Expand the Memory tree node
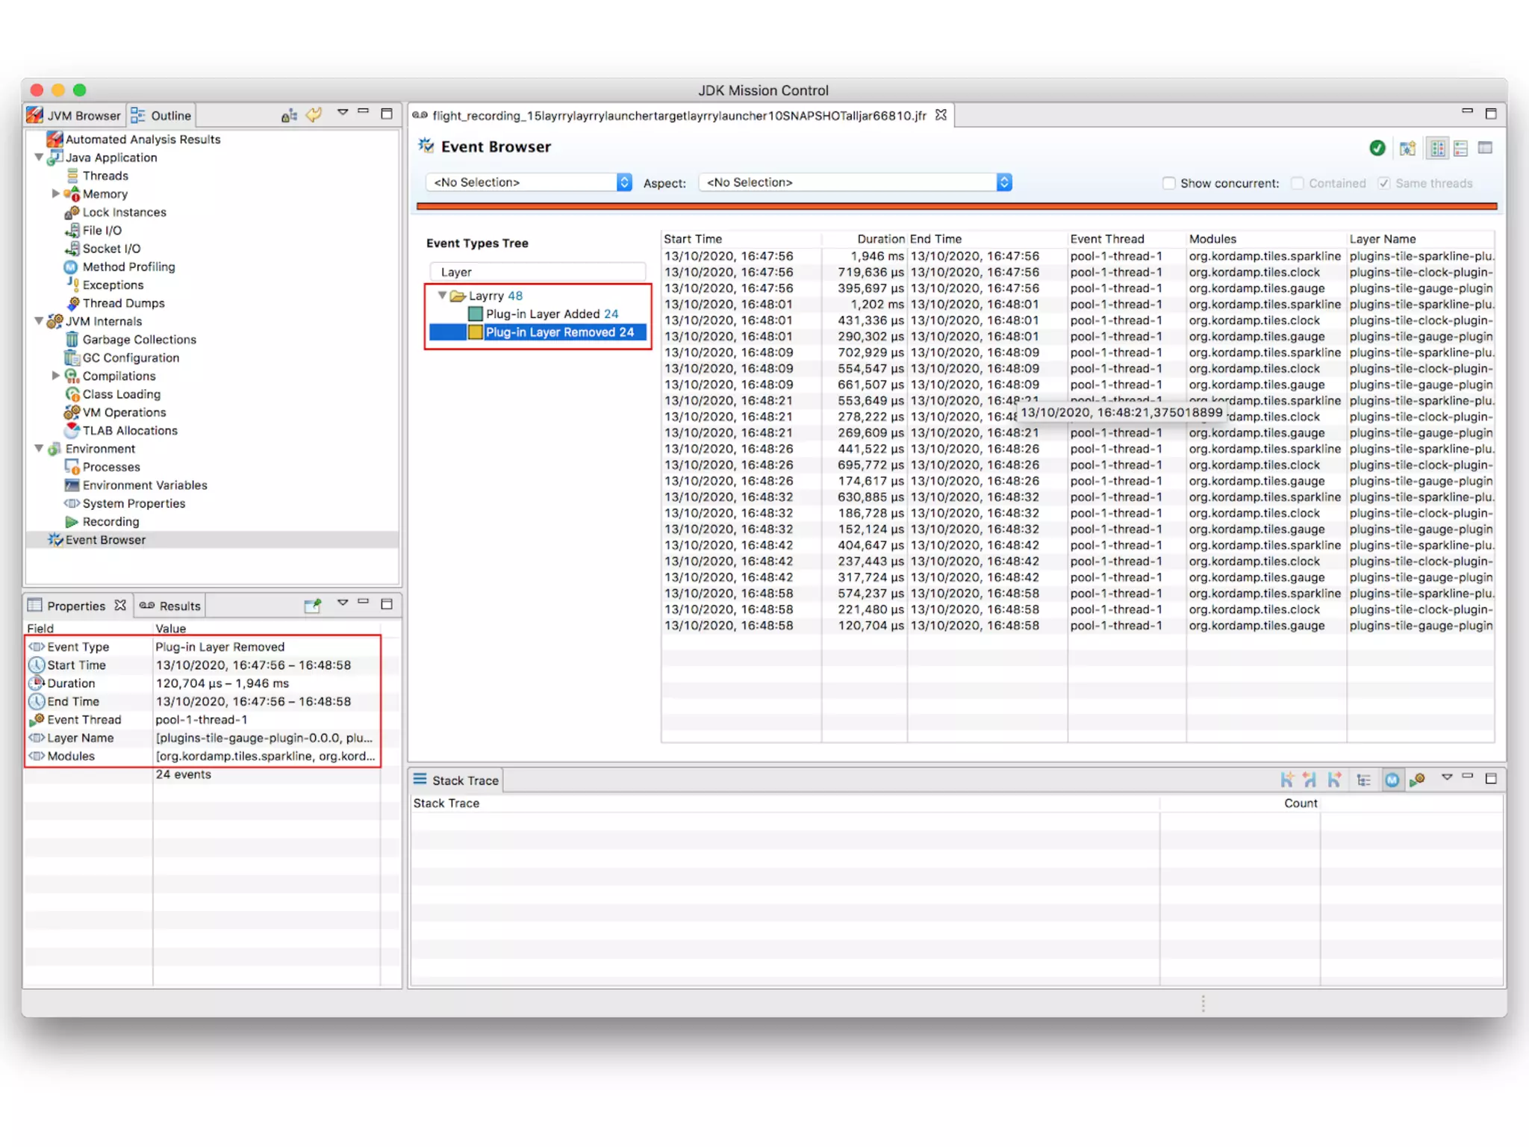 point(56,193)
